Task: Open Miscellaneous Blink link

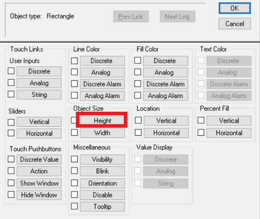Action: pyautogui.click(x=102, y=171)
